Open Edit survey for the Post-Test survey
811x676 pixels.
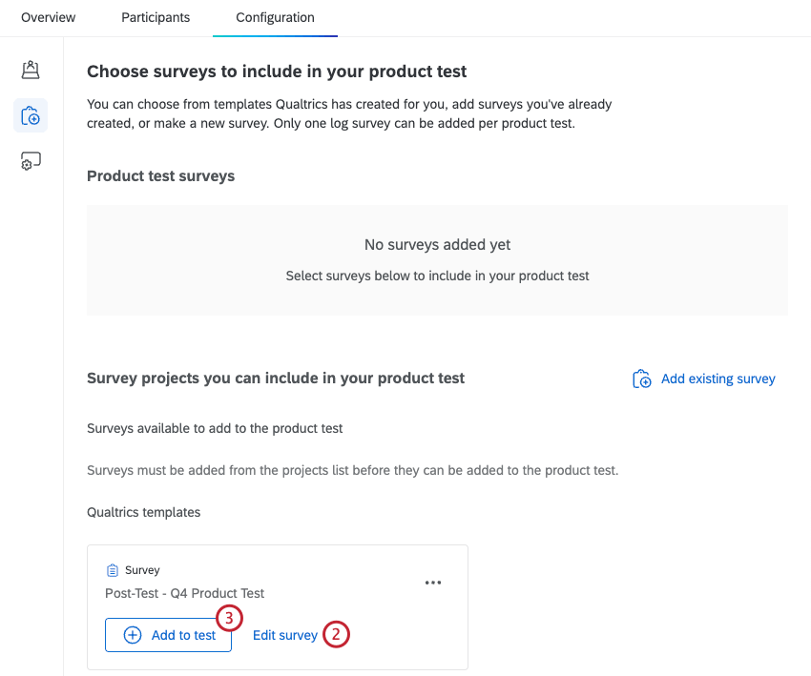285,635
